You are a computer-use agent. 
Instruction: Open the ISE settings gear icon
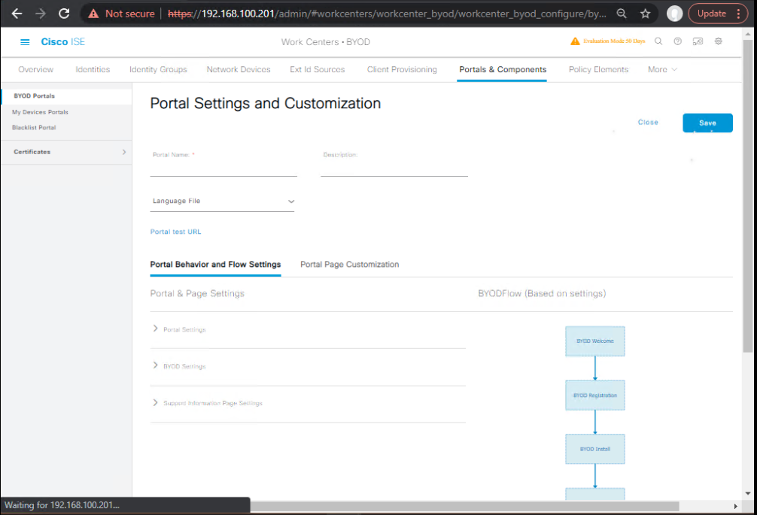[x=719, y=41]
